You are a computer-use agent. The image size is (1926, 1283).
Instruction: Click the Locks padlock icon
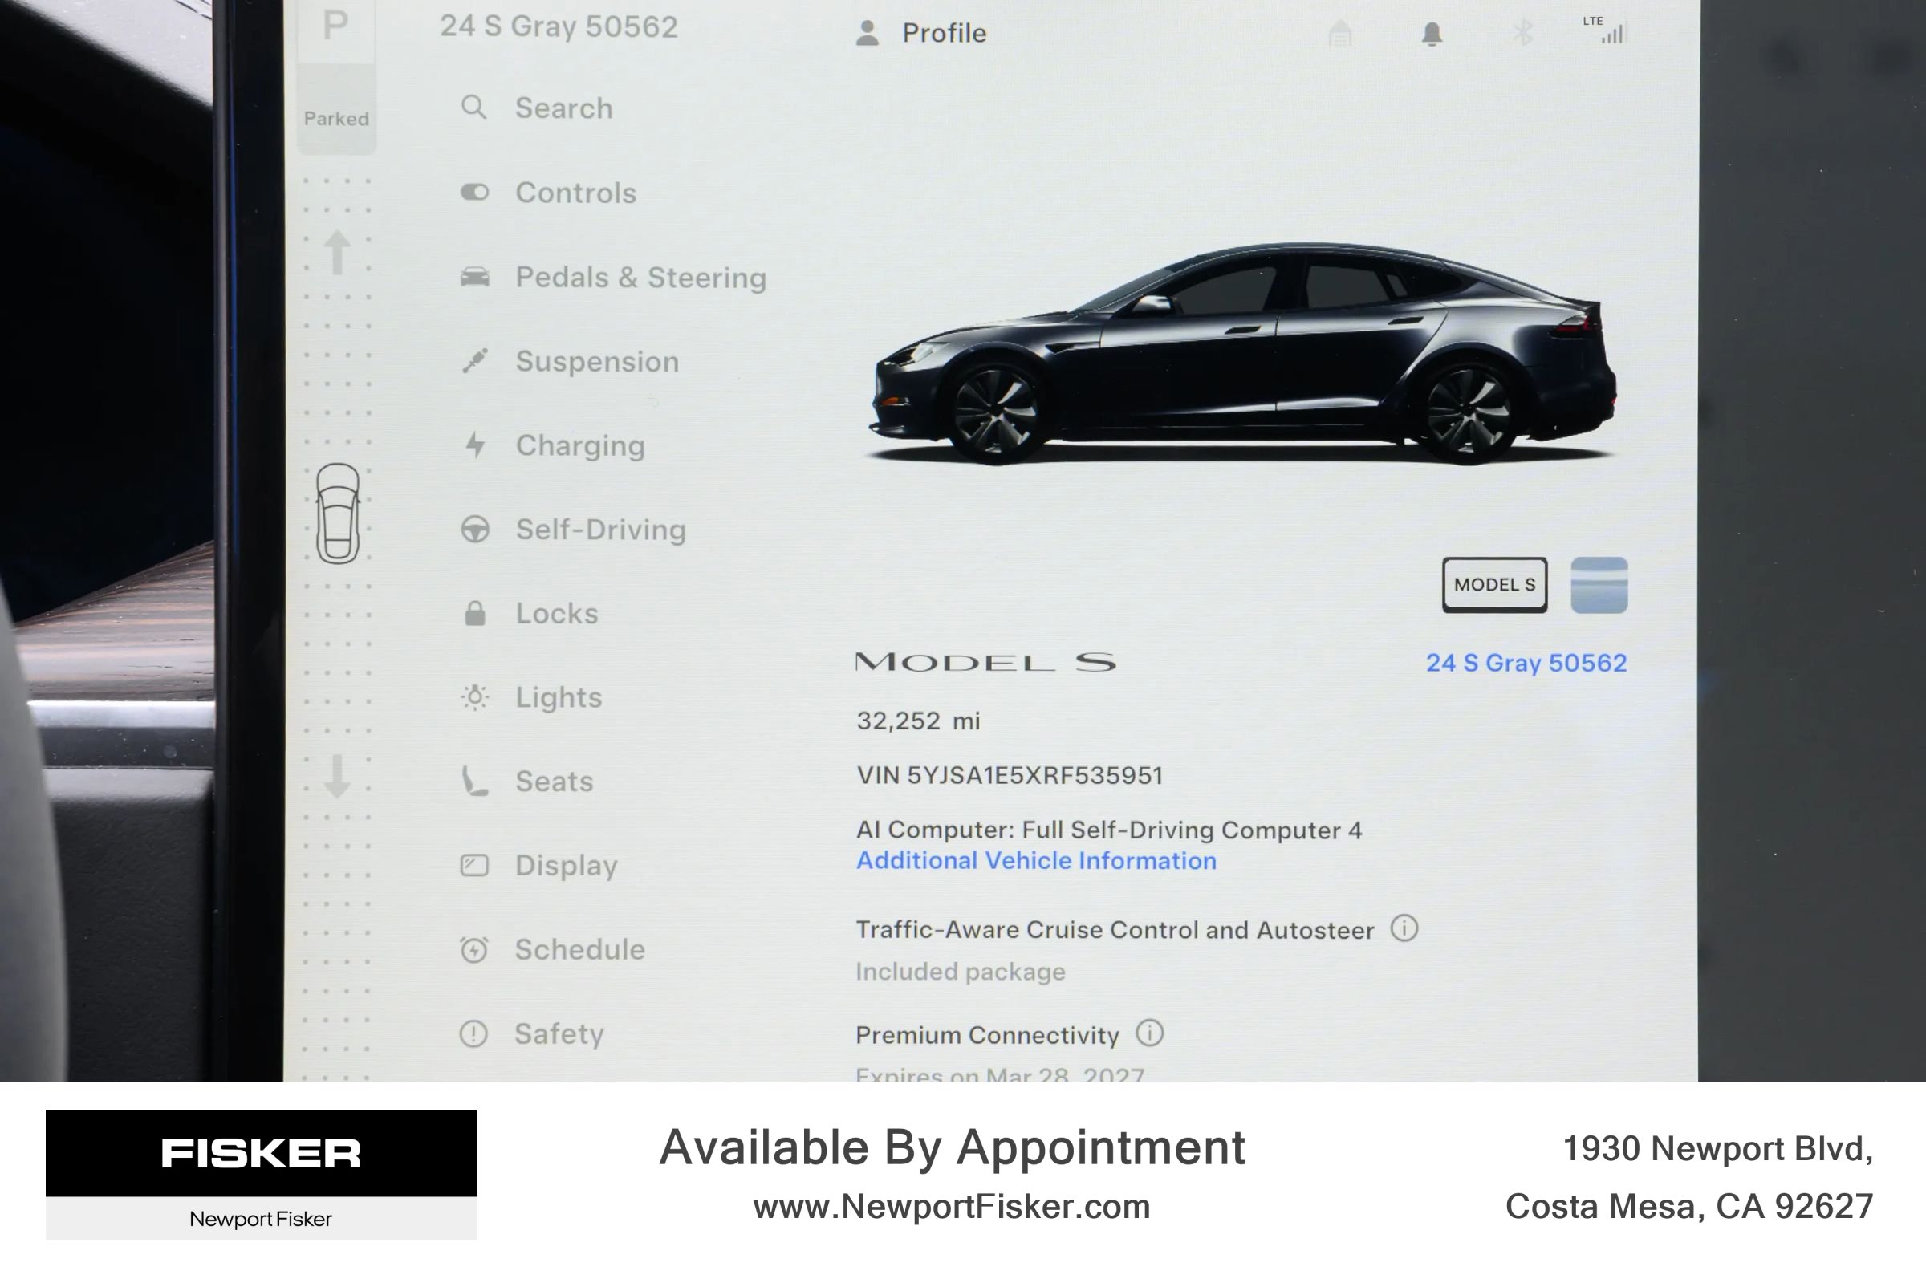click(474, 613)
